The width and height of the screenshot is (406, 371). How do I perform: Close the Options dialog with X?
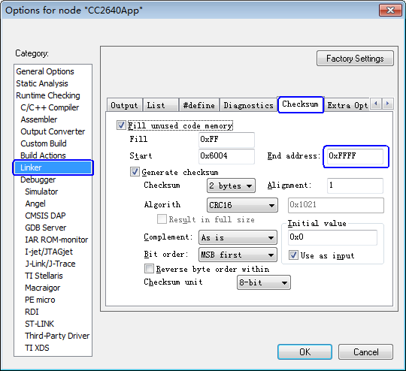390,11
